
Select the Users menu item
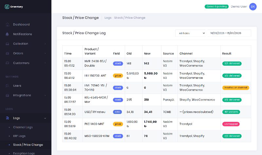[x=17, y=86]
